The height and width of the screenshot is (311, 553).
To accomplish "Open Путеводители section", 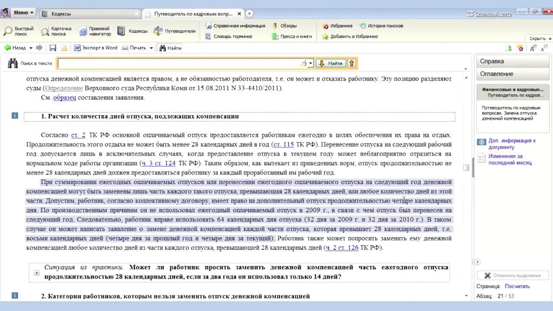I will click(175, 31).
